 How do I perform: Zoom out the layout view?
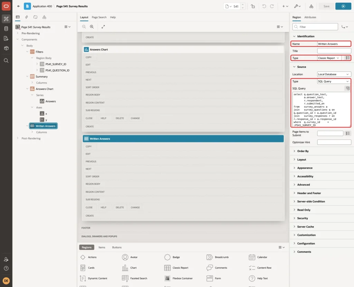[84, 27]
